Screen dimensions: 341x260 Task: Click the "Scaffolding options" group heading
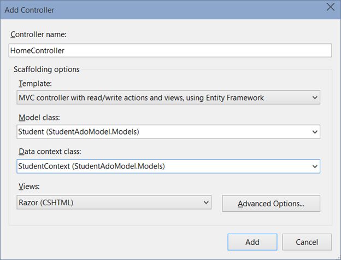pyautogui.click(x=47, y=70)
